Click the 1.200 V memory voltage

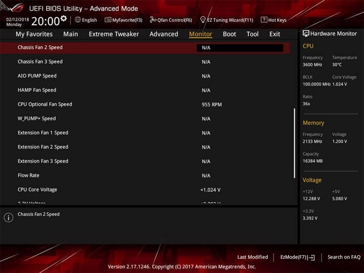pos(339,142)
